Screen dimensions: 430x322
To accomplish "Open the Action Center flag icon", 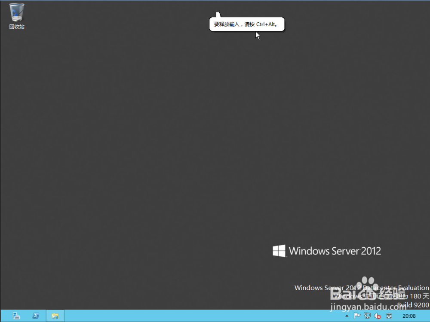I will [x=357, y=316].
